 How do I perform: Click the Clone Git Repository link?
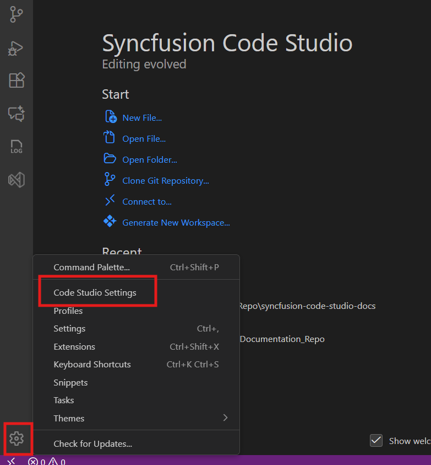pyautogui.click(x=165, y=180)
